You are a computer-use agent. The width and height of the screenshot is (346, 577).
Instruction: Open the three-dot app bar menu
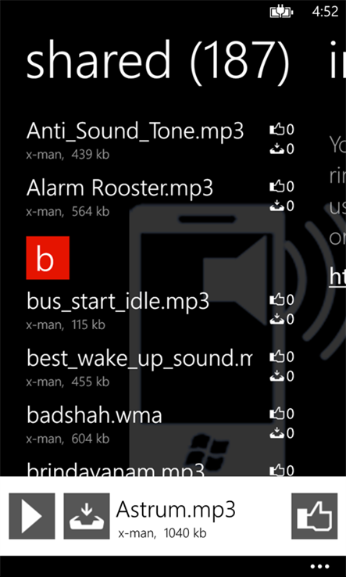(x=319, y=566)
